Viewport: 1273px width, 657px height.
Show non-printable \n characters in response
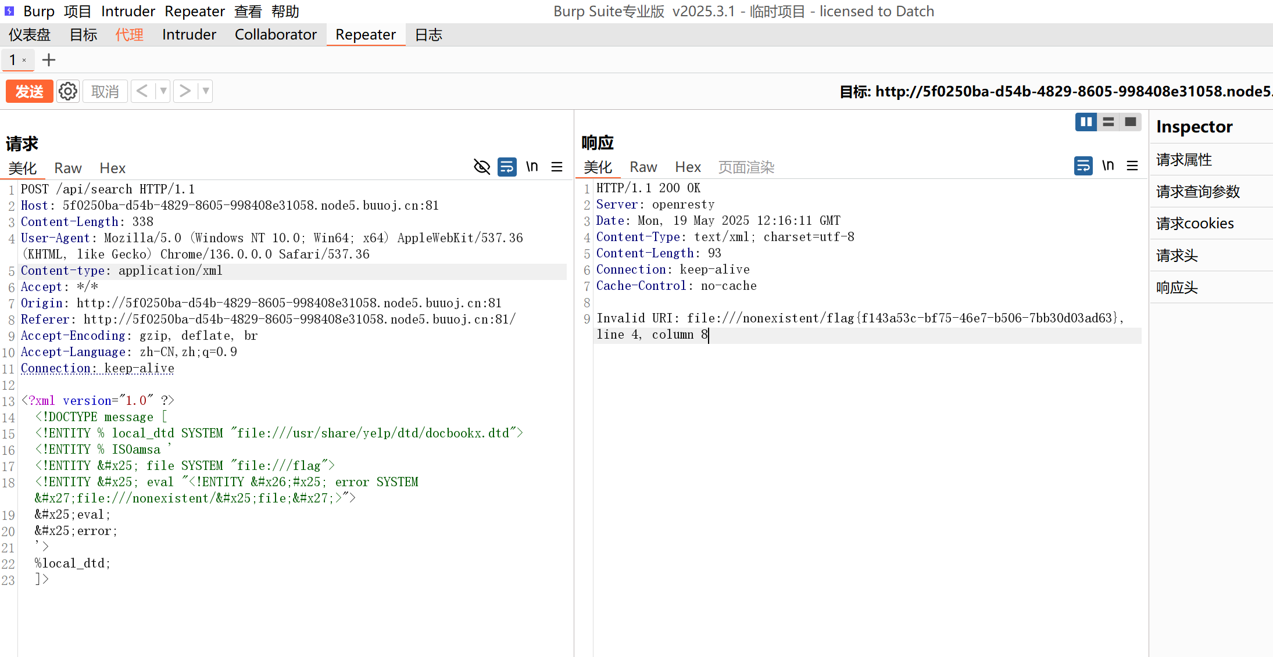pyautogui.click(x=1108, y=166)
